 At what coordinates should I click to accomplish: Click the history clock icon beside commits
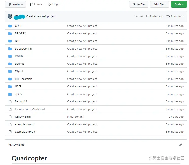point(168,17)
